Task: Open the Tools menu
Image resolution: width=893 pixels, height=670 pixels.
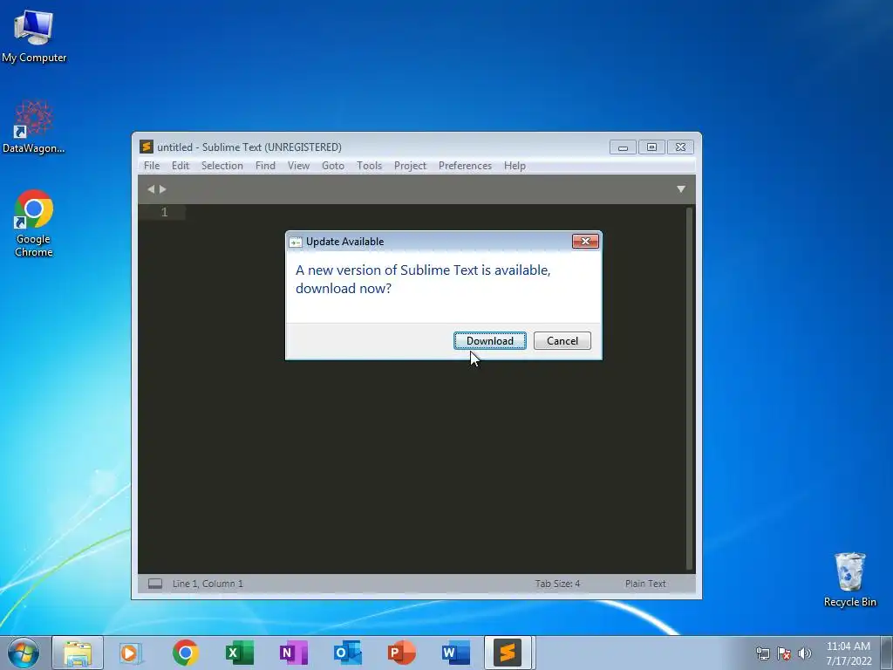Action: 369,166
